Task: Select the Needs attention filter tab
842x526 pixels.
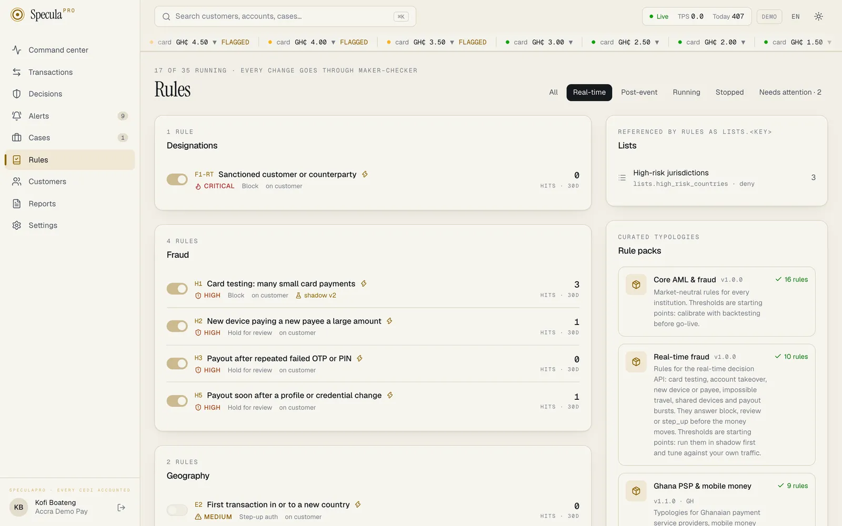Action: click(790, 92)
